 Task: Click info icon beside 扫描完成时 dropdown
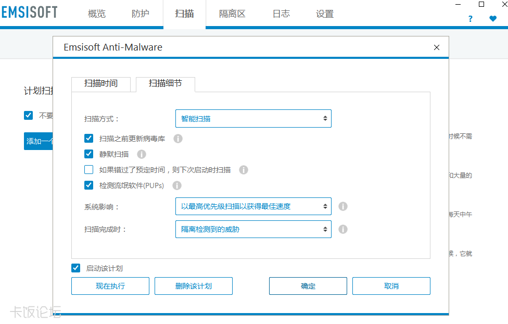click(343, 229)
